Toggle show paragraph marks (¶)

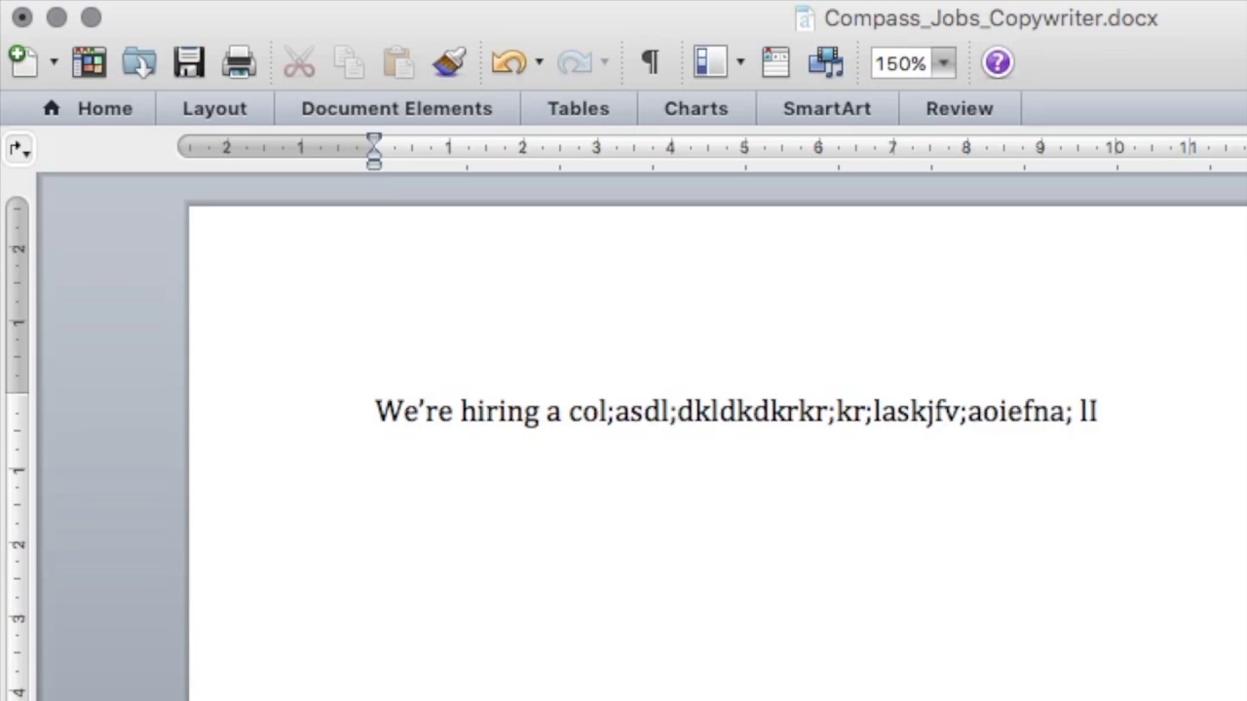point(650,62)
